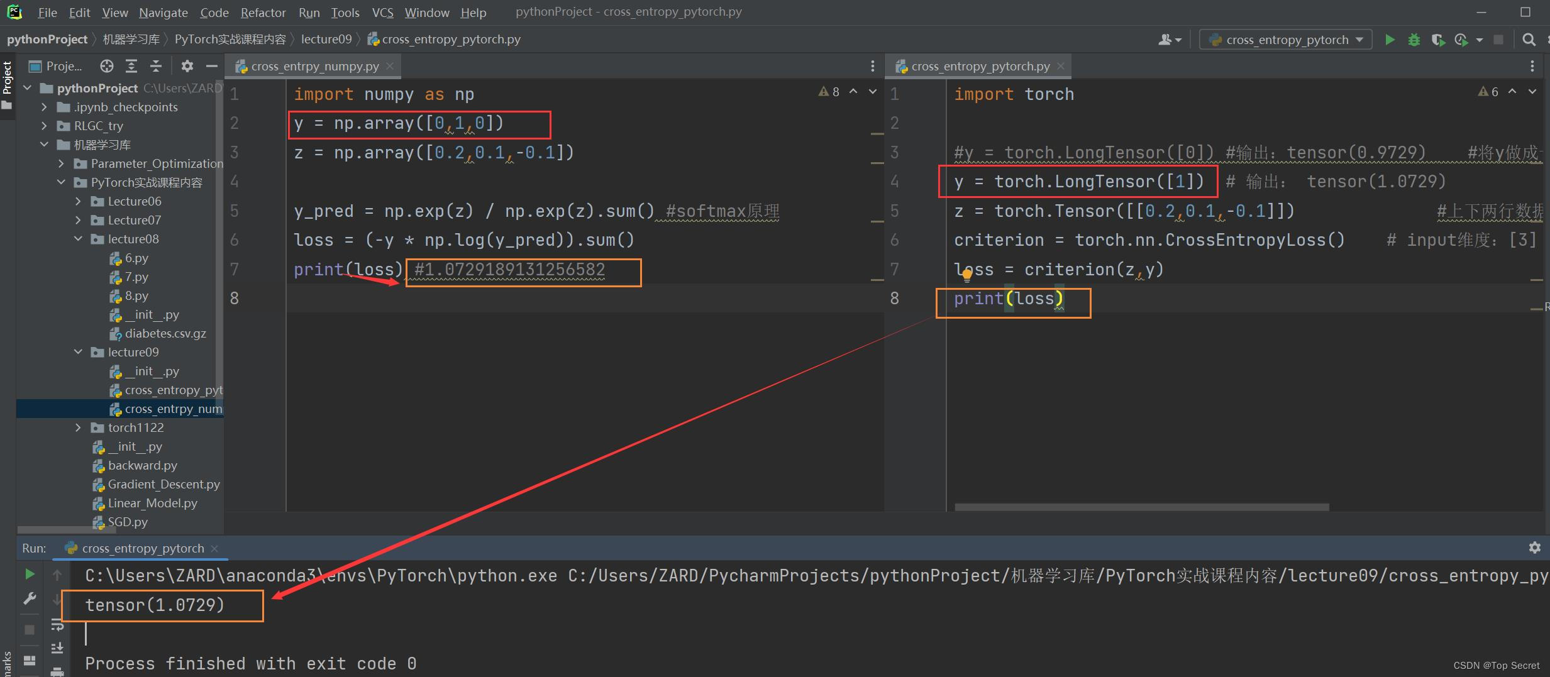Expand the Parameter_Optimization folder
1550x677 pixels.
(61, 163)
